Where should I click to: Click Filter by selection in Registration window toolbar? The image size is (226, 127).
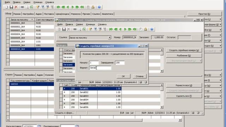pyautogui.click(x=90, y=29)
